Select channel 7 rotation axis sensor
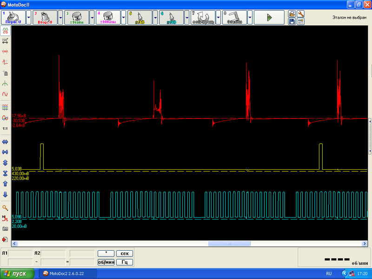 coord(203,17)
